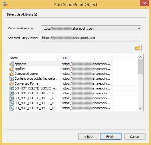Click the Finish button
This screenshot has height=145, width=151.
111,136
